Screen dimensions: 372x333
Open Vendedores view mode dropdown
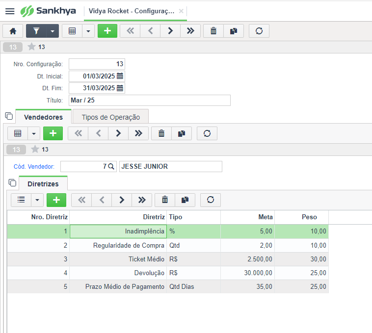tap(34, 133)
